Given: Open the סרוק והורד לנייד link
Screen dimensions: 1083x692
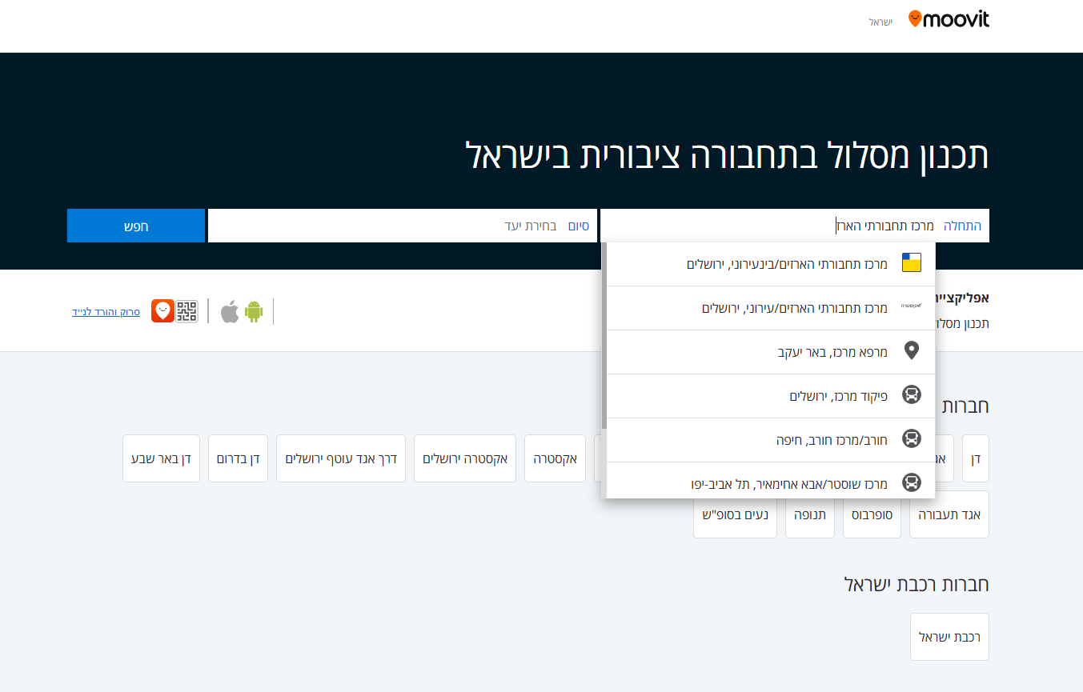Looking at the screenshot, I should [x=106, y=310].
